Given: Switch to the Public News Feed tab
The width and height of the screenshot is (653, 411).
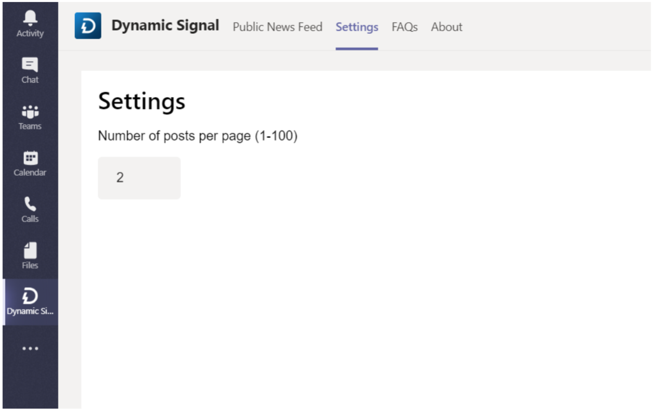Looking at the screenshot, I should pos(278,27).
